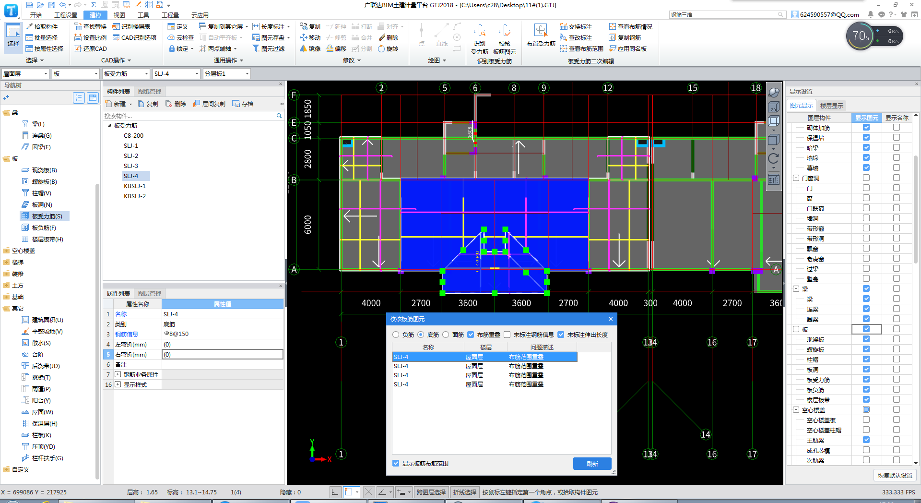Image resolution: width=921 pixels, height=503 pixels.
Task: Click the orbit rotate icon in viewport toolbar
Action: (x=773, y=158)
